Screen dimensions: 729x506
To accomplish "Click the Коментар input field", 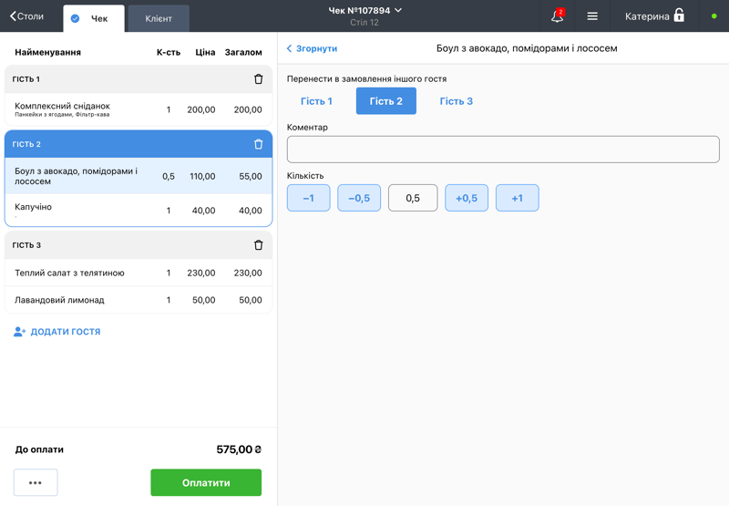I will [x=503, y=150].
